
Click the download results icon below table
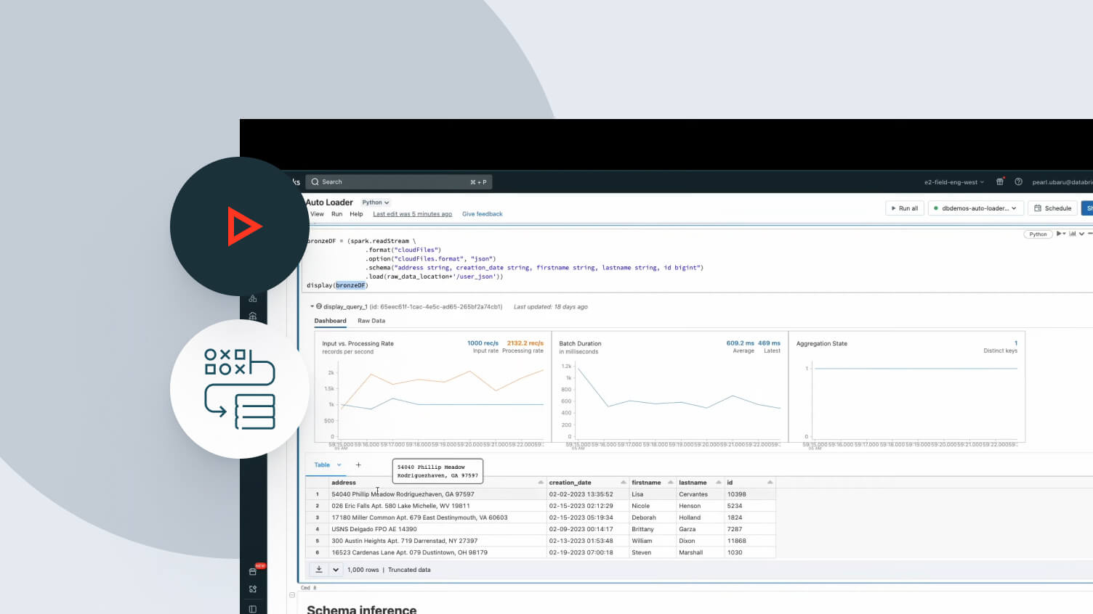pos(319,570)
